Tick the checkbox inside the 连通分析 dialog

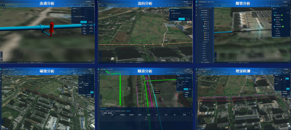(x=73, y=16)
